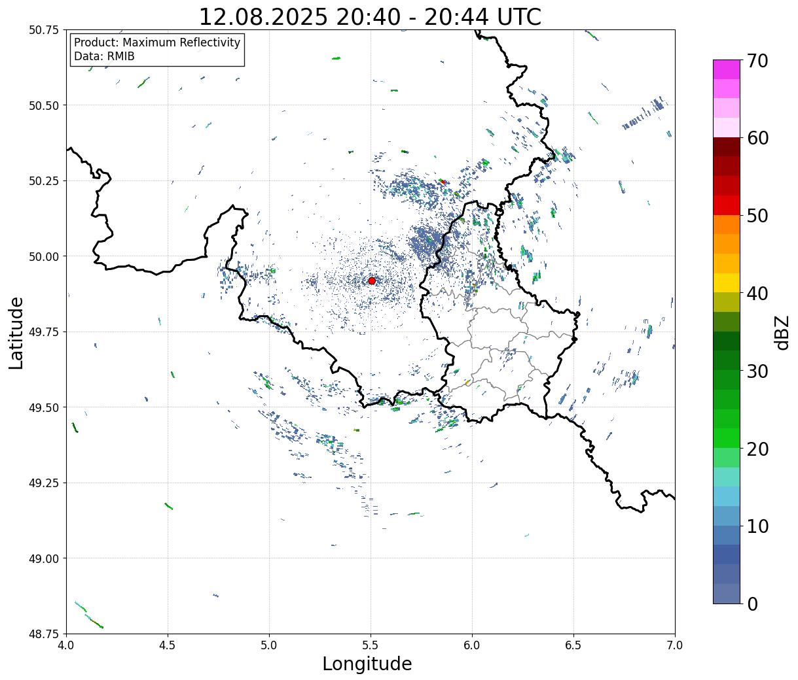Select the dark red colorbar segment below 60

point(727,147)
